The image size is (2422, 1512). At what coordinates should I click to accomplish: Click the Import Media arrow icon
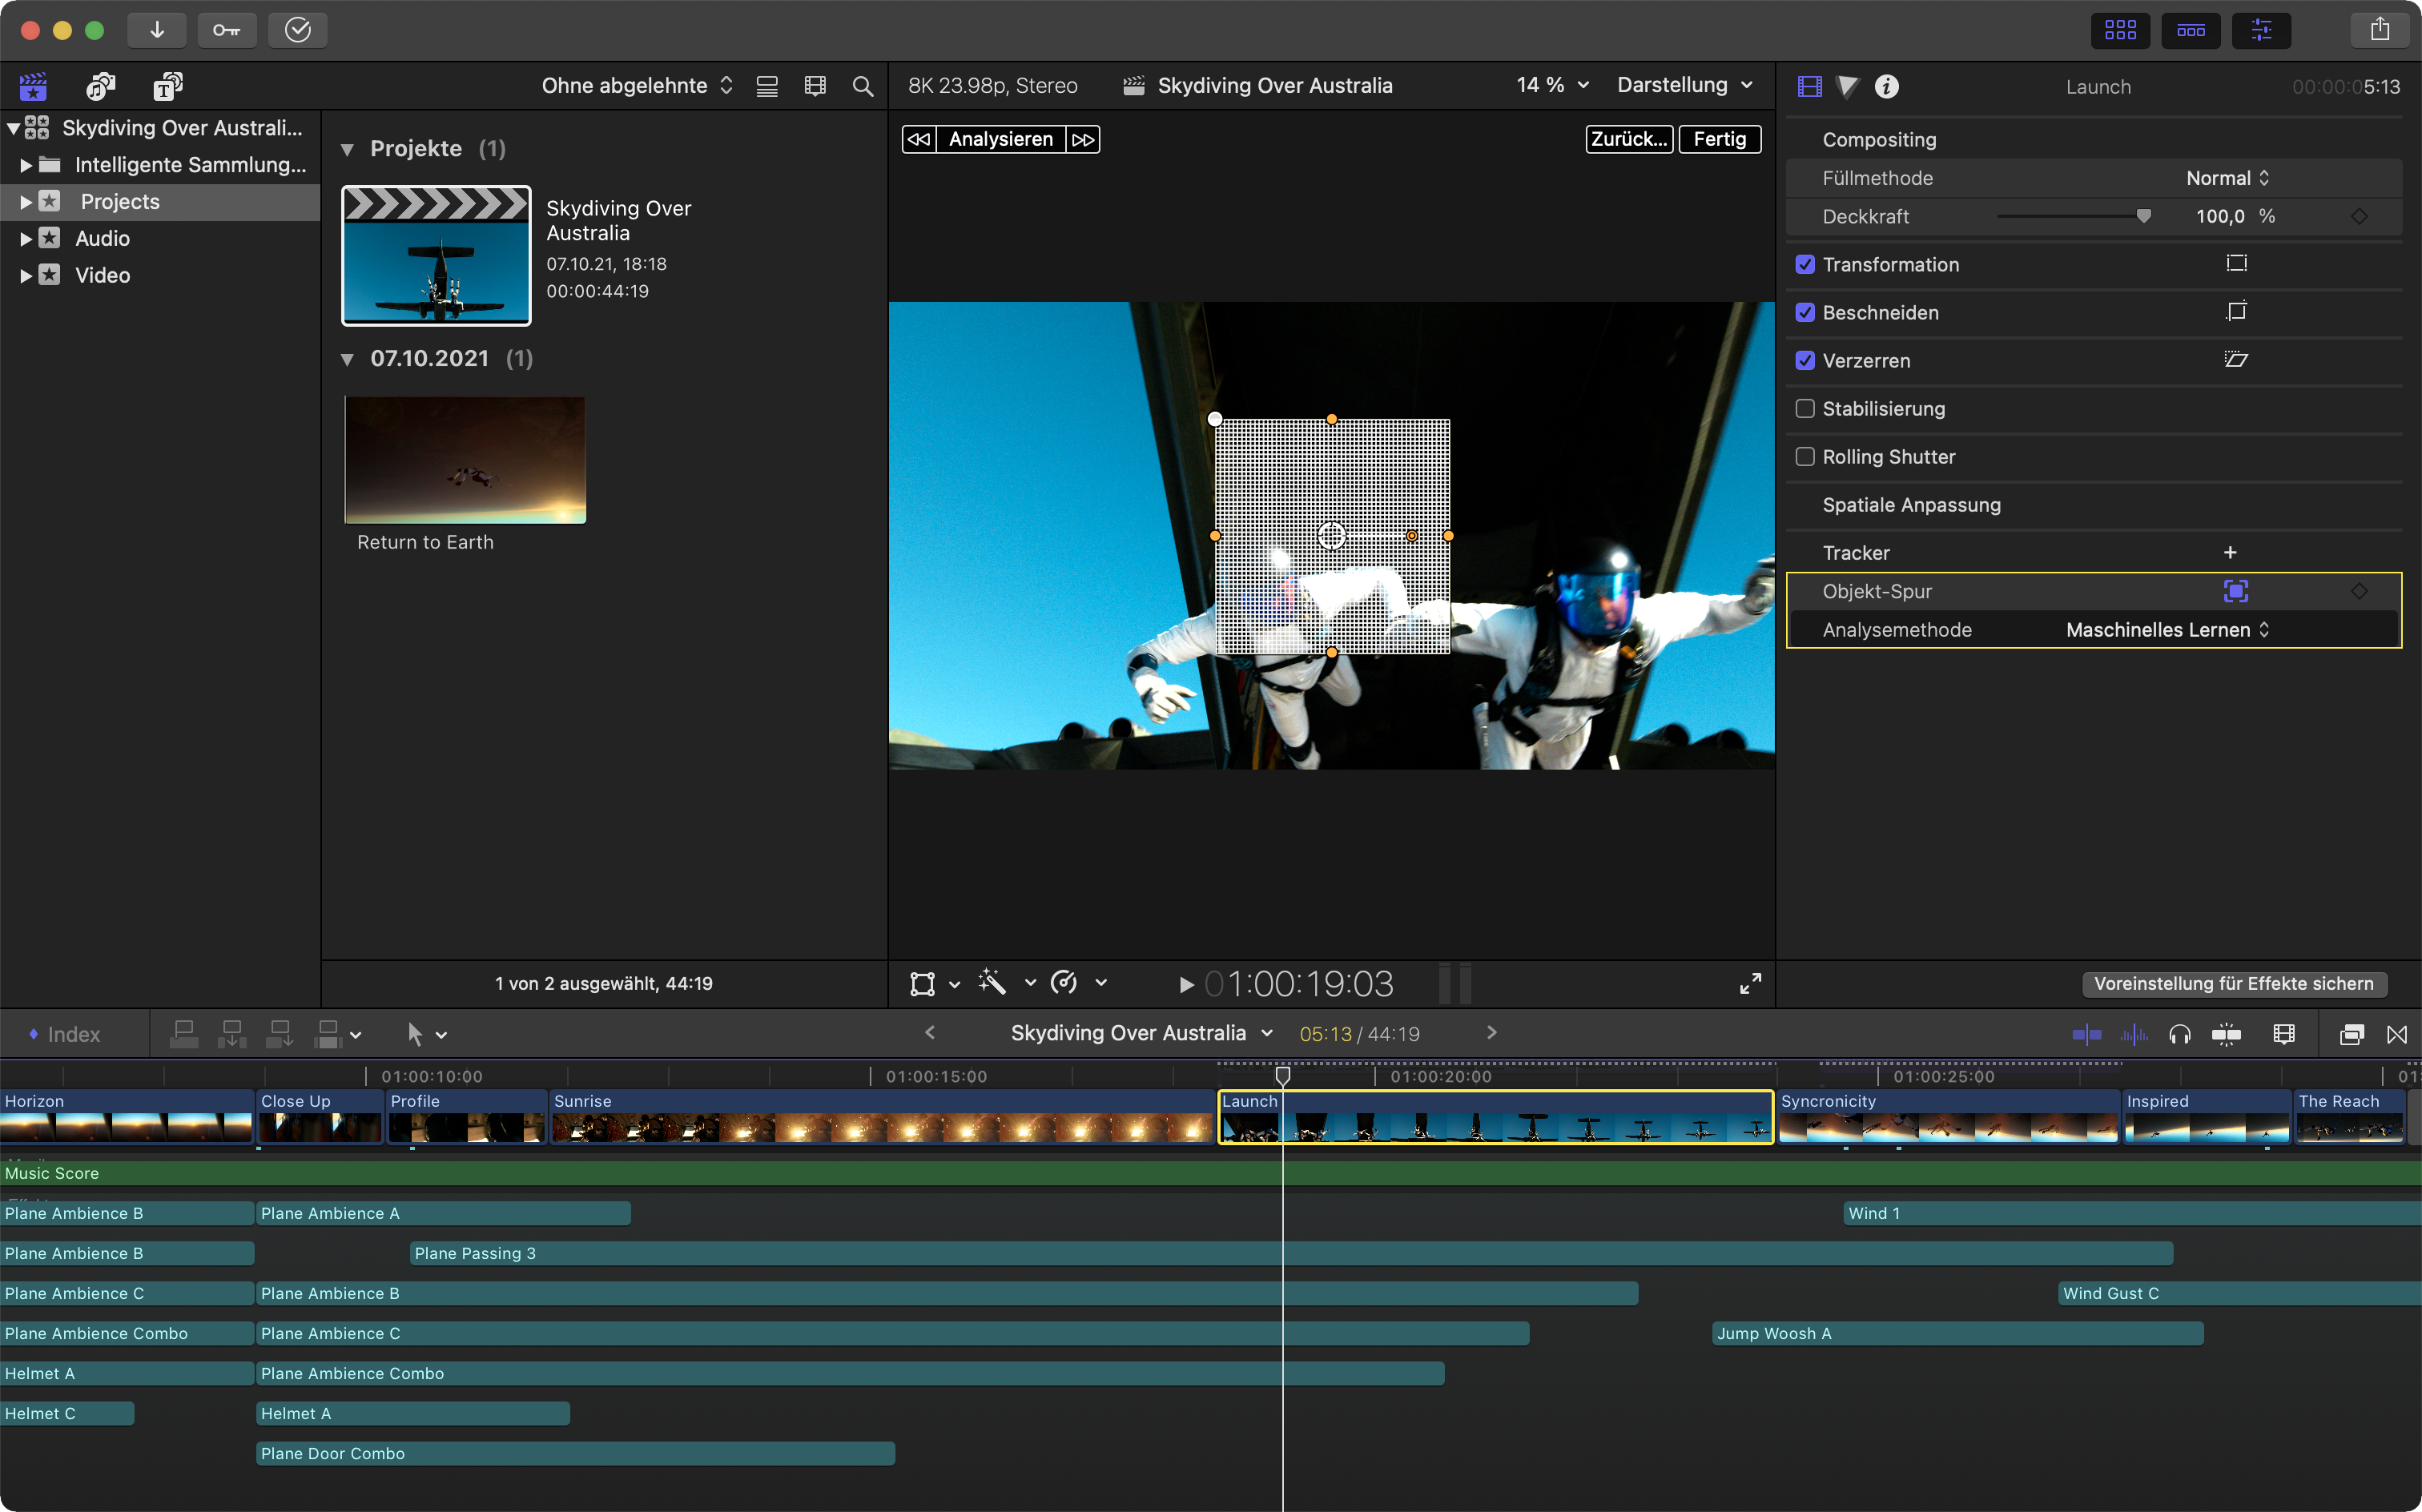coord(157,30)
